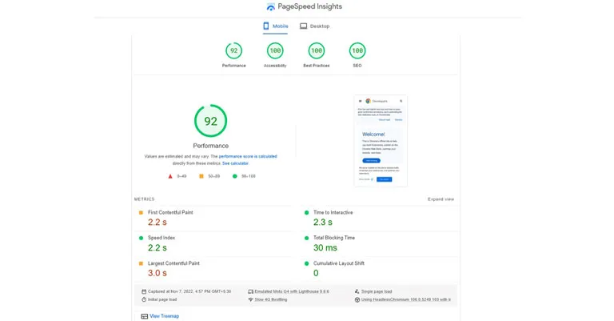Viewport: 614px width, 321px height.
Task: Click the green dot next to Total Blocking Time
Action: click(307, 238)
